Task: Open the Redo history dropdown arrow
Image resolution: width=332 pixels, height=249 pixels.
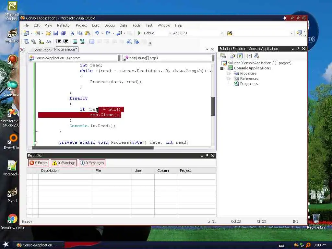Action: point(113,33)
